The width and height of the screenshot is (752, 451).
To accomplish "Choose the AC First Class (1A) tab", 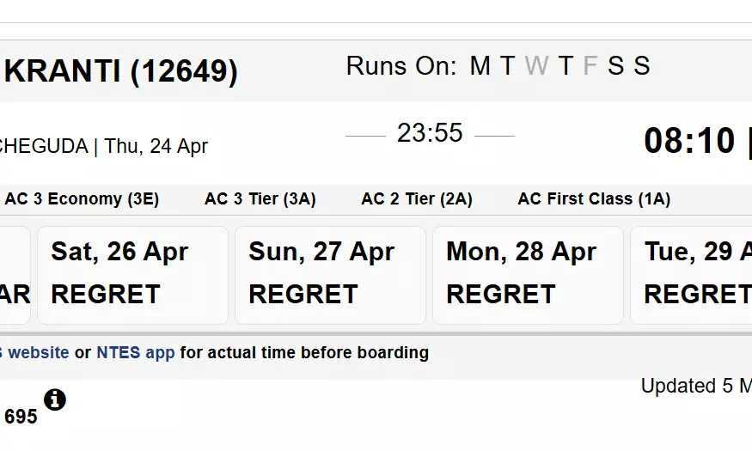I will point(594,199).
